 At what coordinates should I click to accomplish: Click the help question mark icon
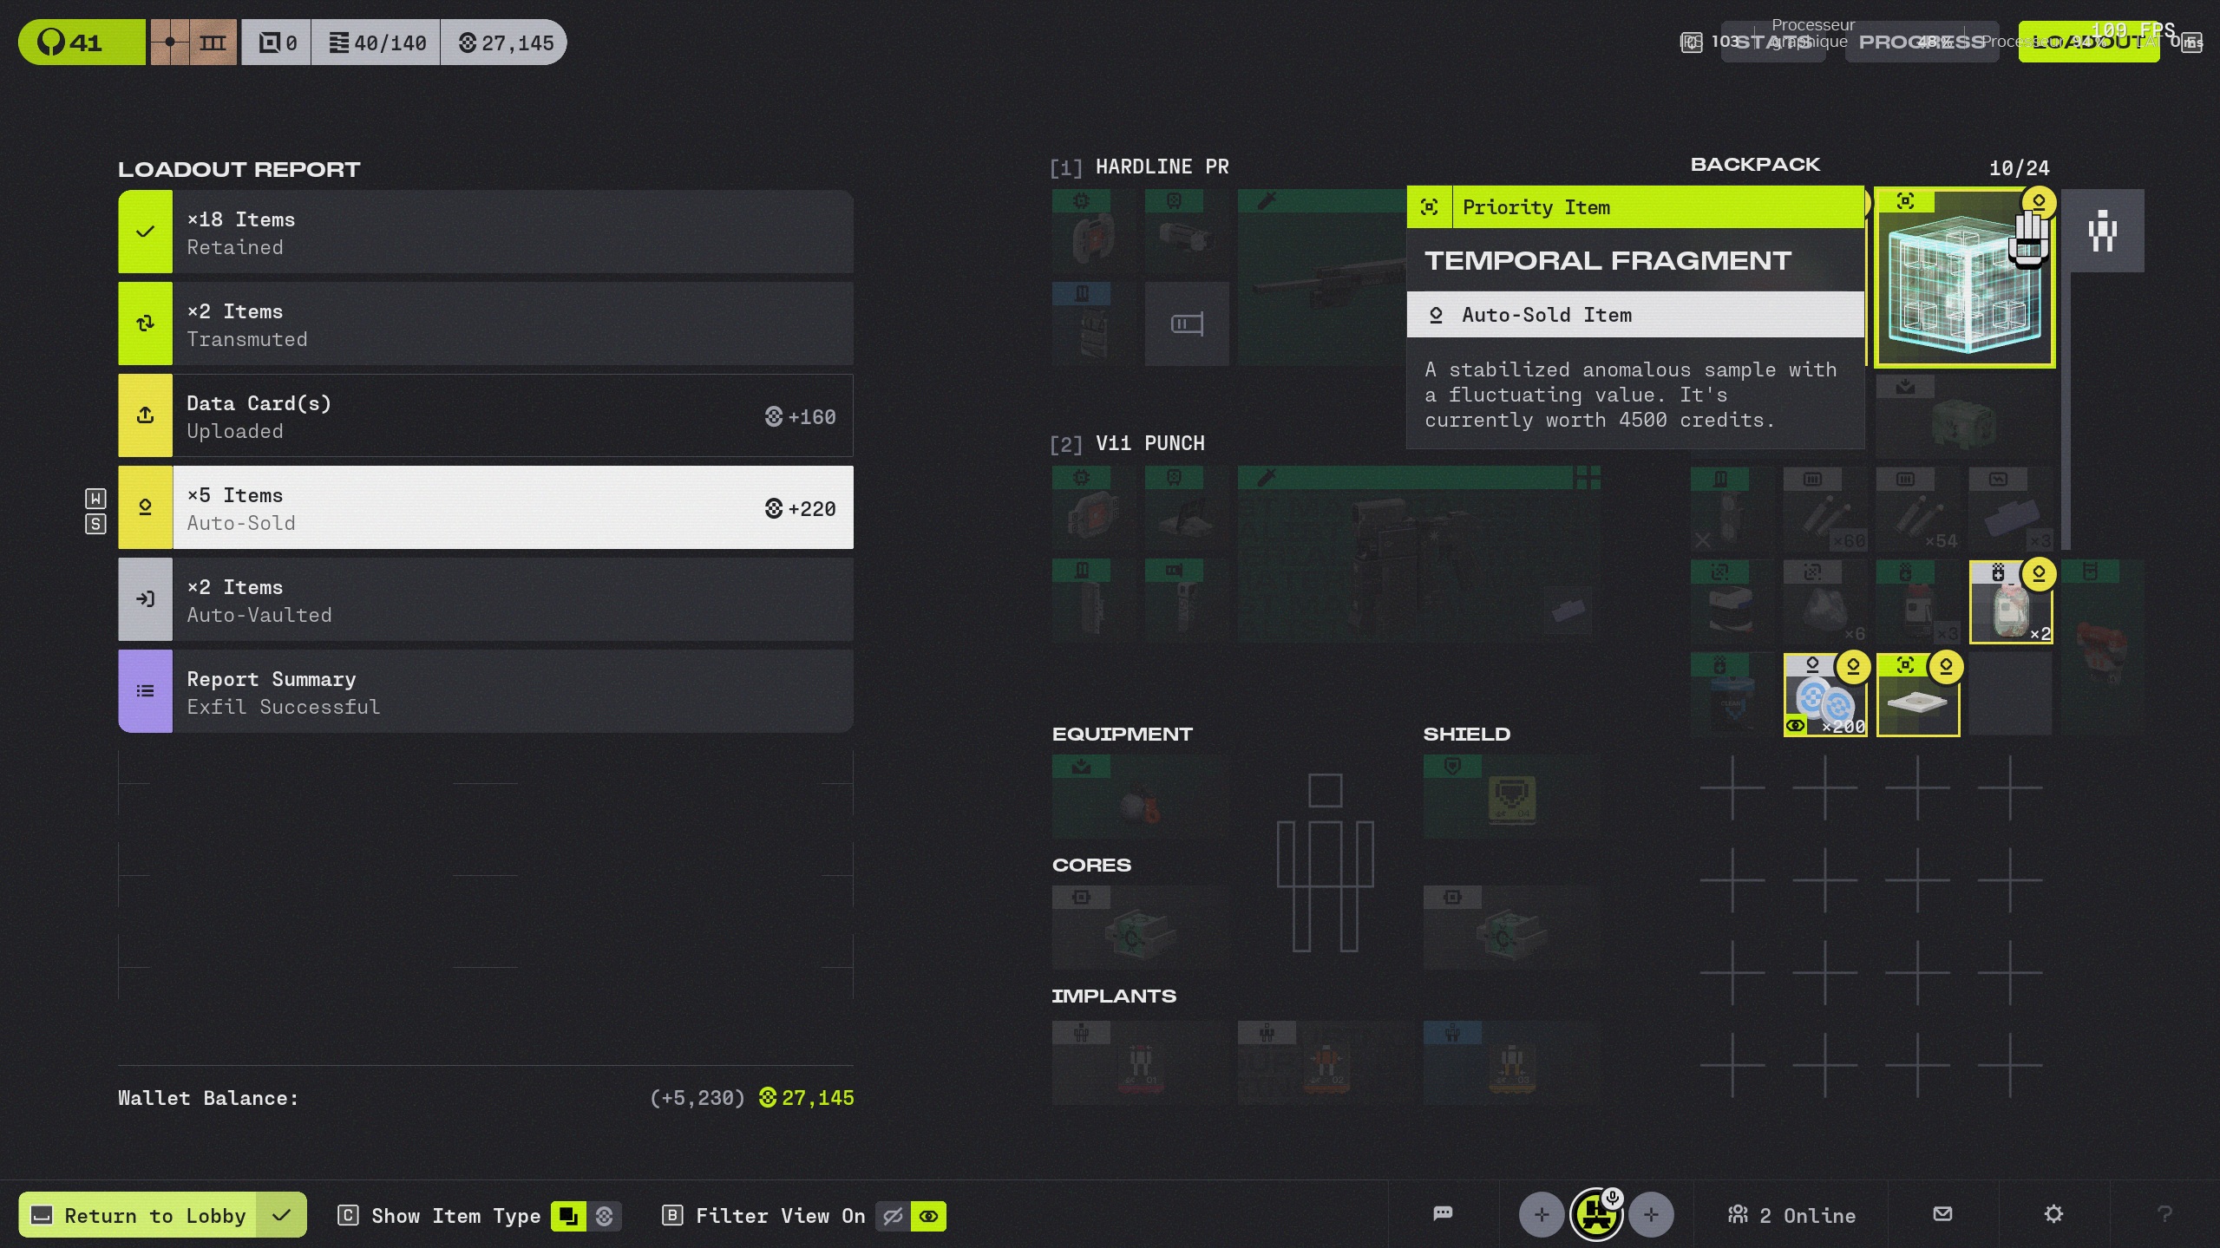coord(2164,1214)
